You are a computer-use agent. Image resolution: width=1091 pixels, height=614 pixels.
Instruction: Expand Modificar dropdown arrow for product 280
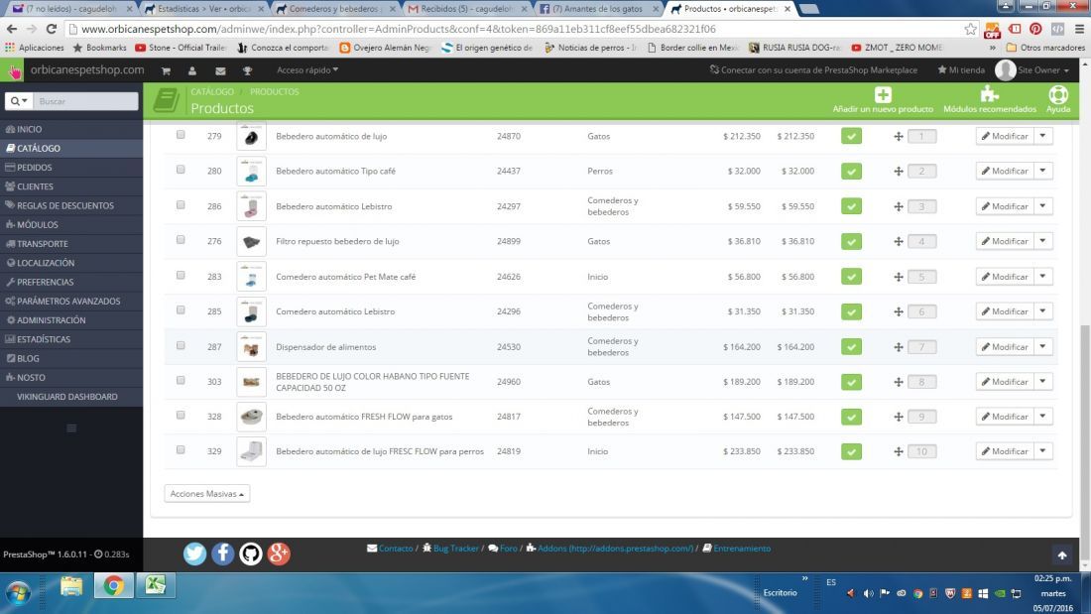click(x=1043, y=171)
